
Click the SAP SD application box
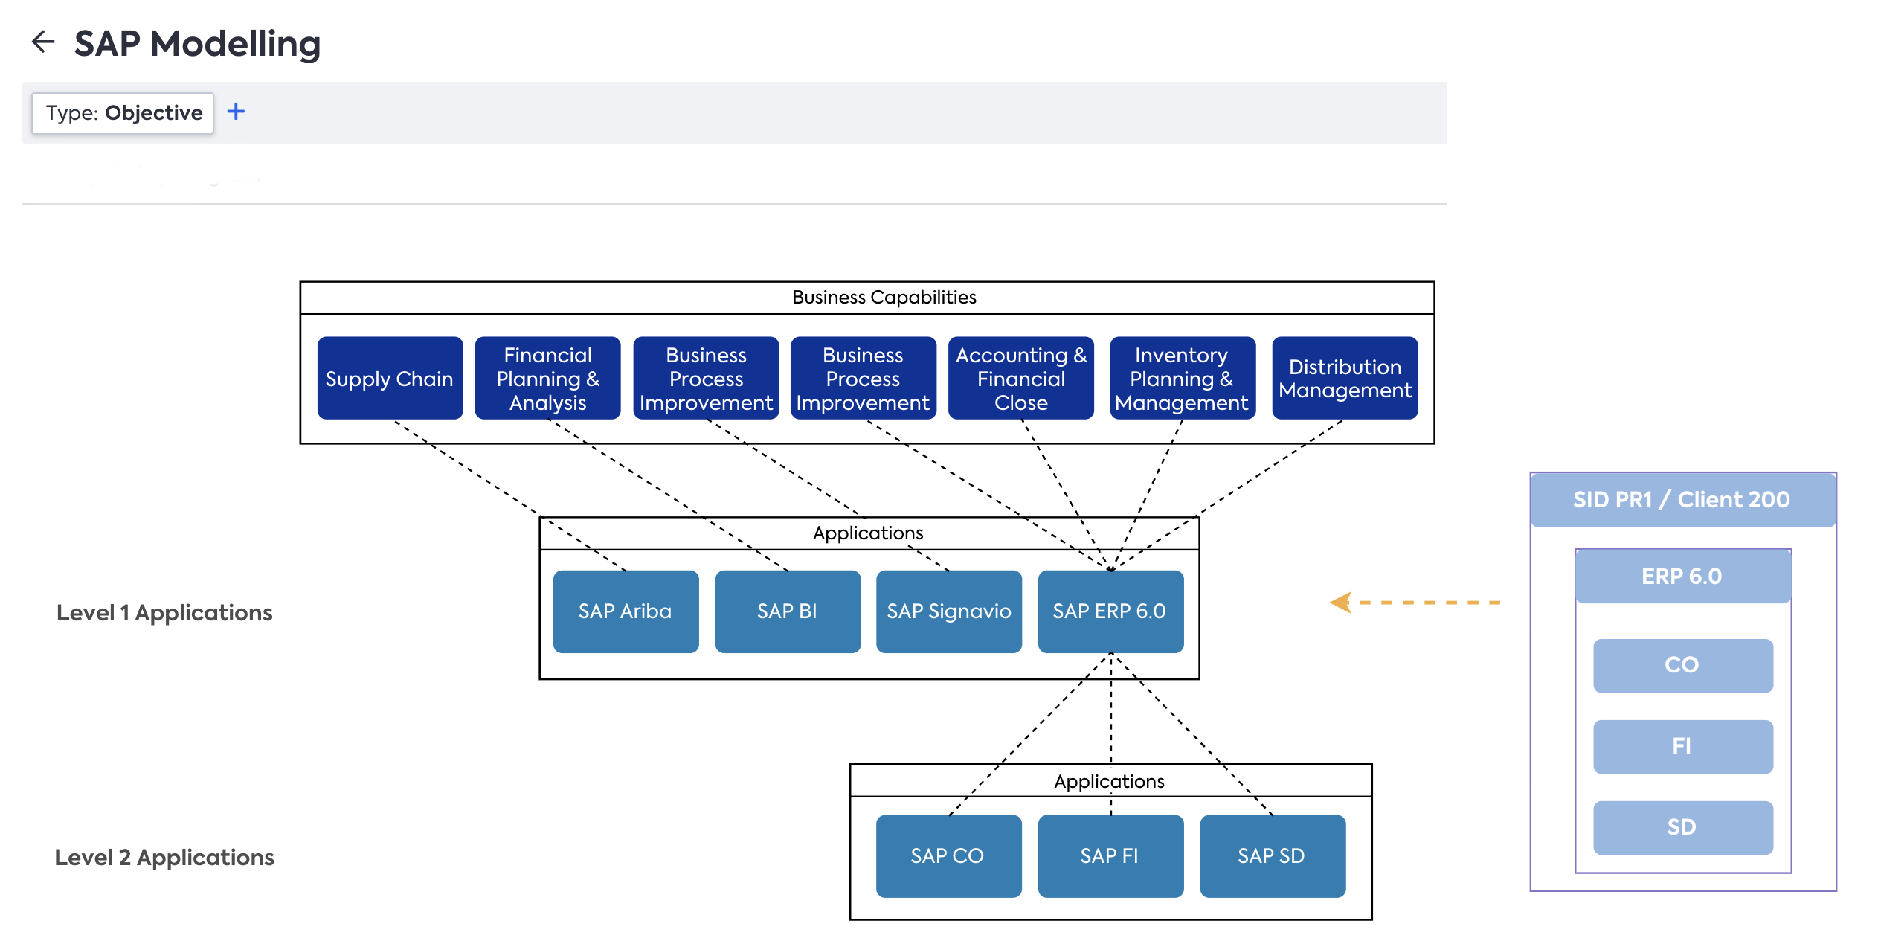coord(1273,856)
